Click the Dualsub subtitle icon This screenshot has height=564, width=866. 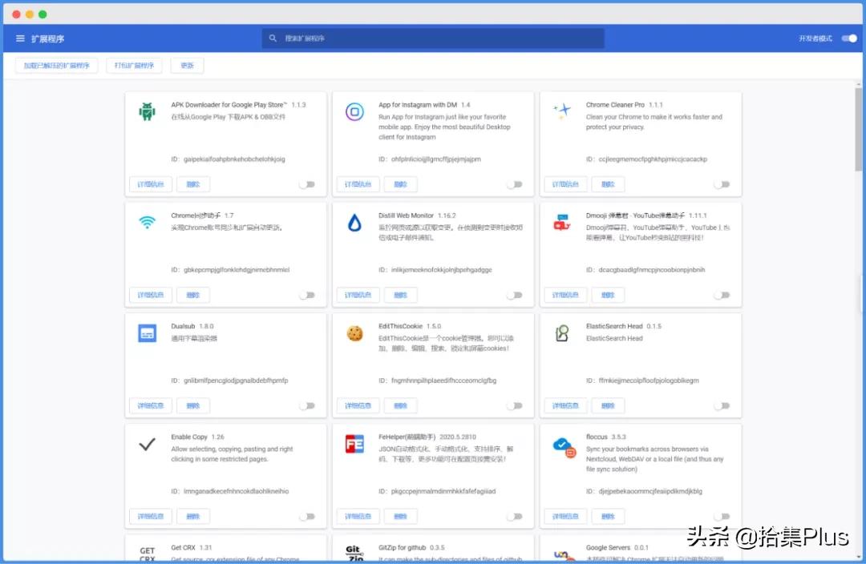147,333
